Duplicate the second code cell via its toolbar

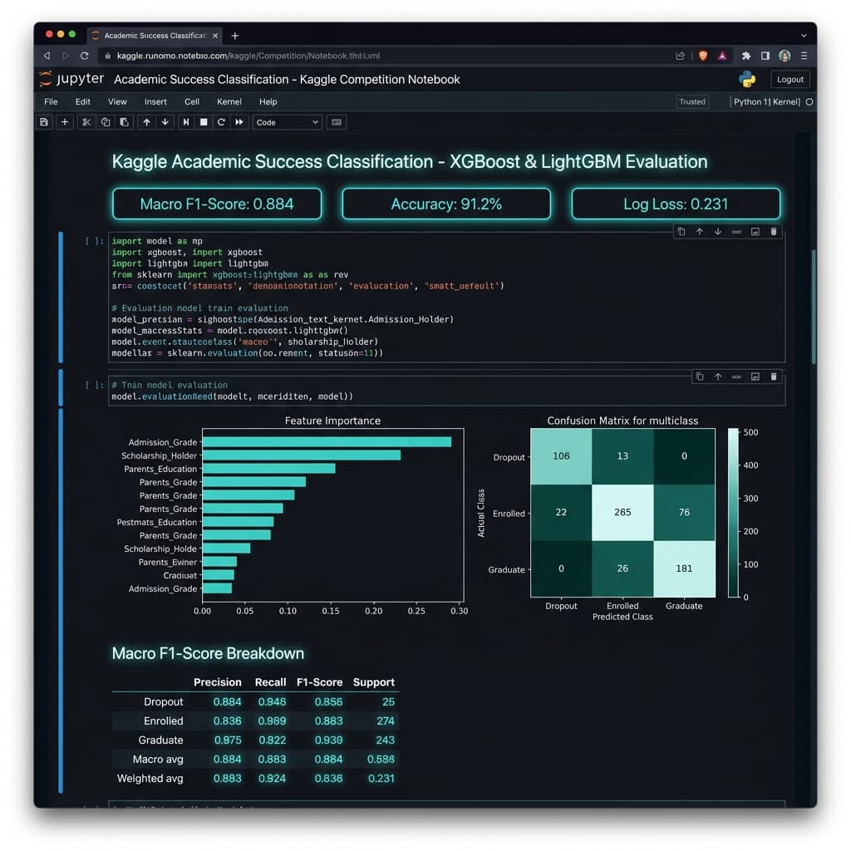tap(700, 376)
